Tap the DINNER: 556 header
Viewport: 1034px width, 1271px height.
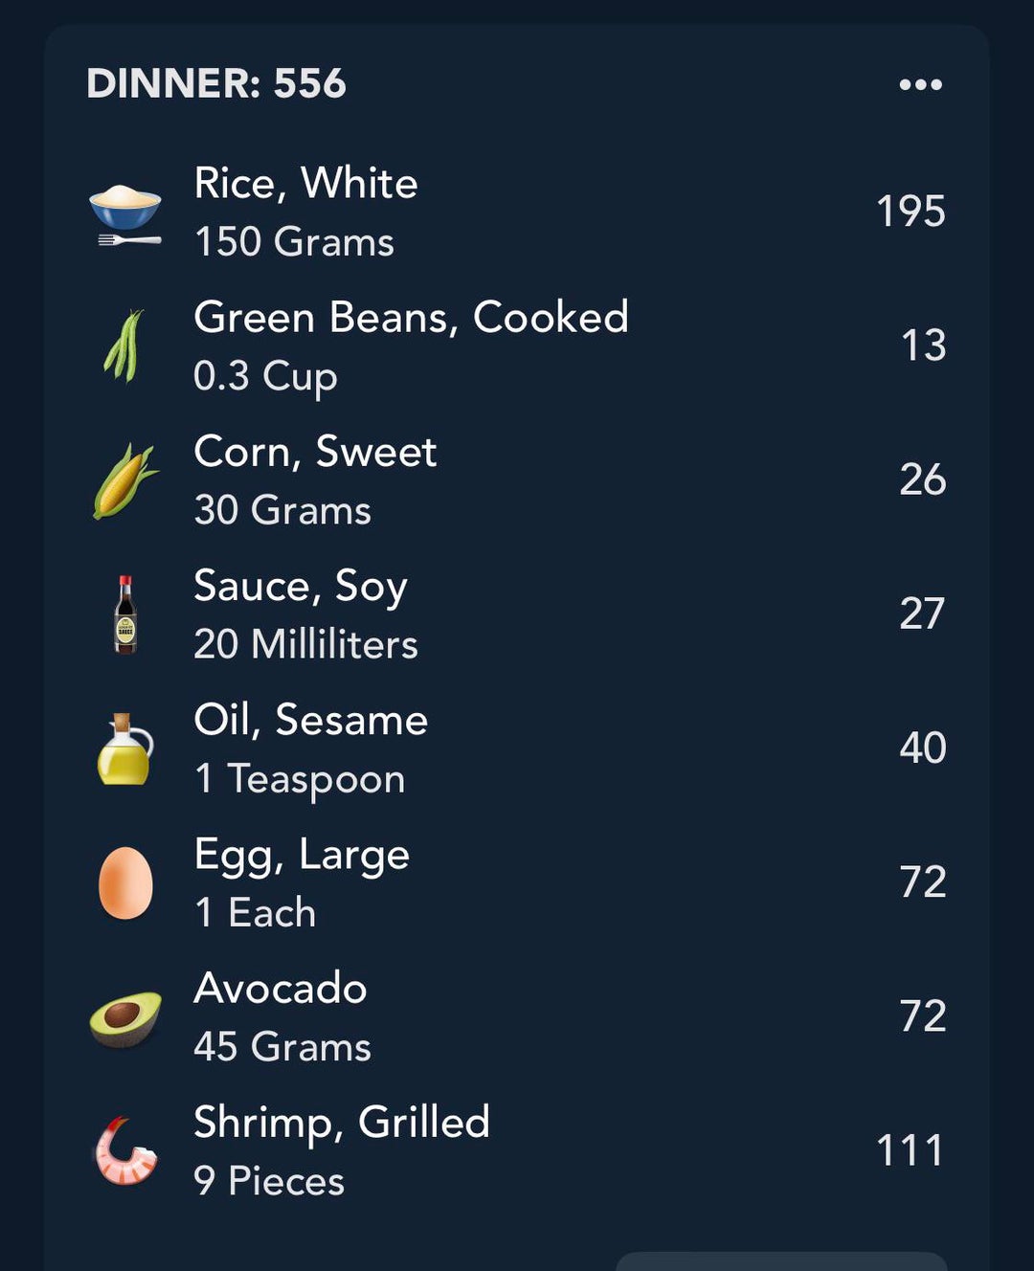[216, 83]
